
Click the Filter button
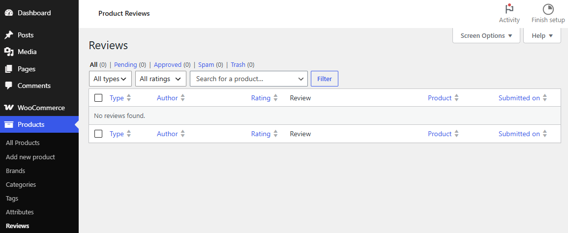(324, 79)
